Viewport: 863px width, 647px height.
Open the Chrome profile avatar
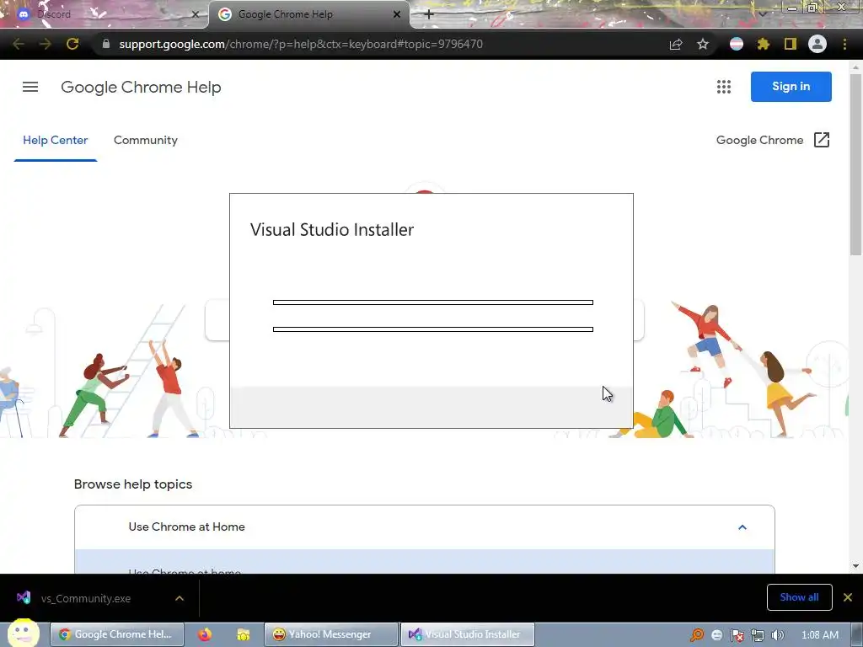click(817, 44)
